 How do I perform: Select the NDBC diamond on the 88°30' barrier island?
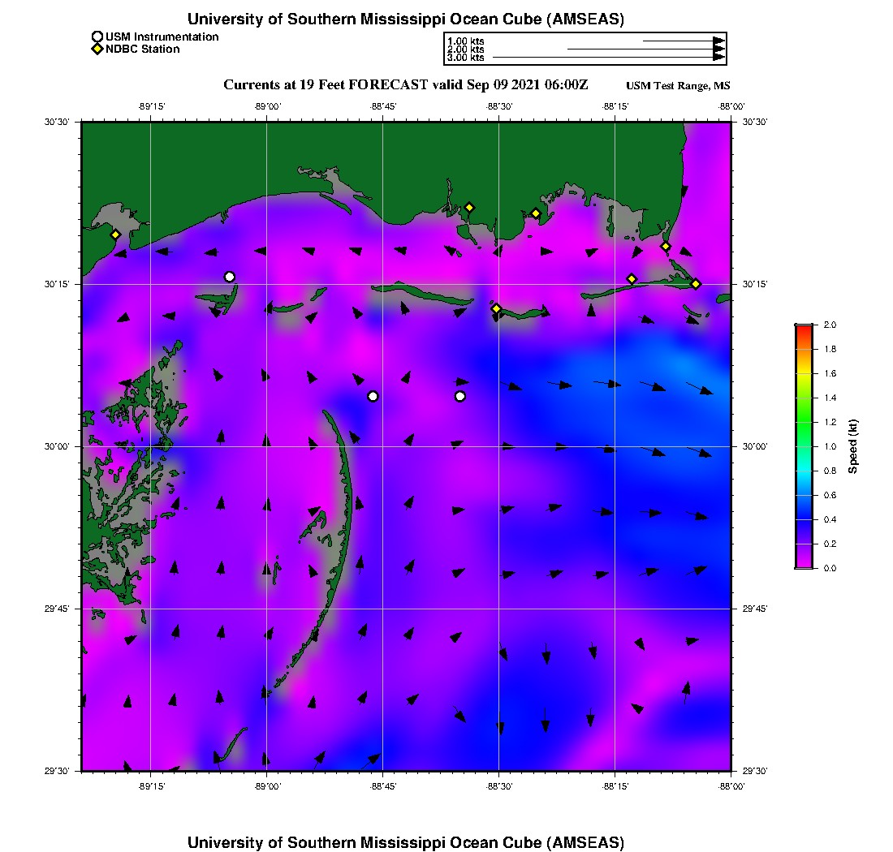[497, 308]
